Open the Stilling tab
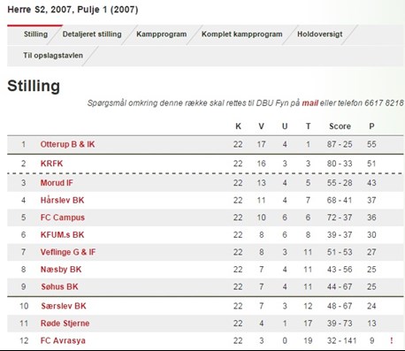Image resolution: width=405 pixels, height=351 pixels. 35,34
